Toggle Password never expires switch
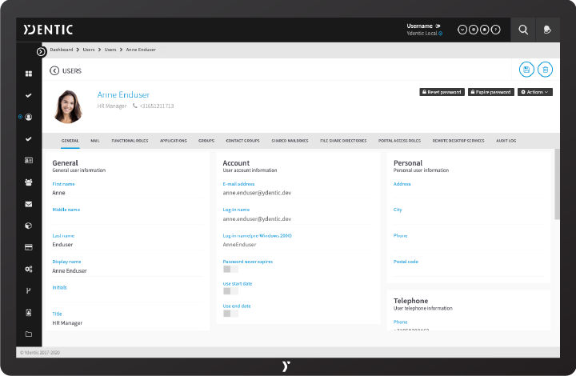The height and width of the screenshot is (376, 576). pos(230,269)
